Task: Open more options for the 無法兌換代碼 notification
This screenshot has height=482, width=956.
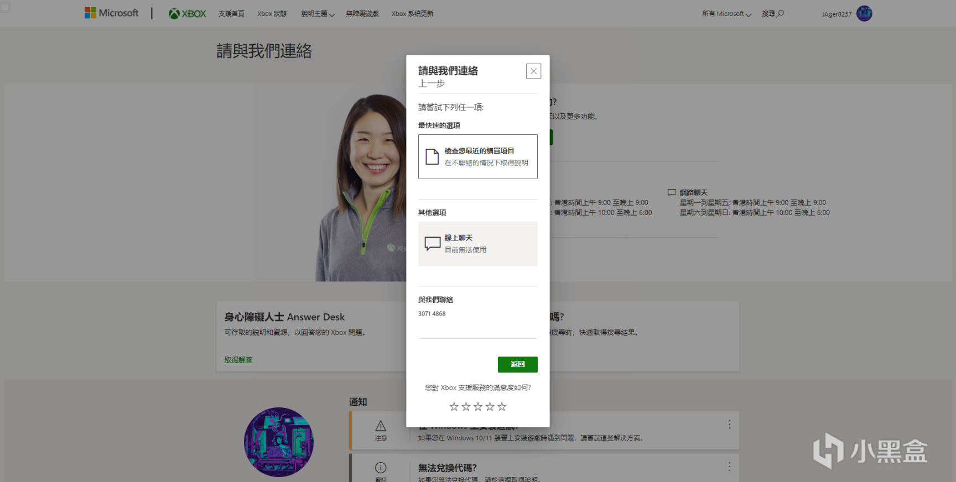Action: (729, 467)
